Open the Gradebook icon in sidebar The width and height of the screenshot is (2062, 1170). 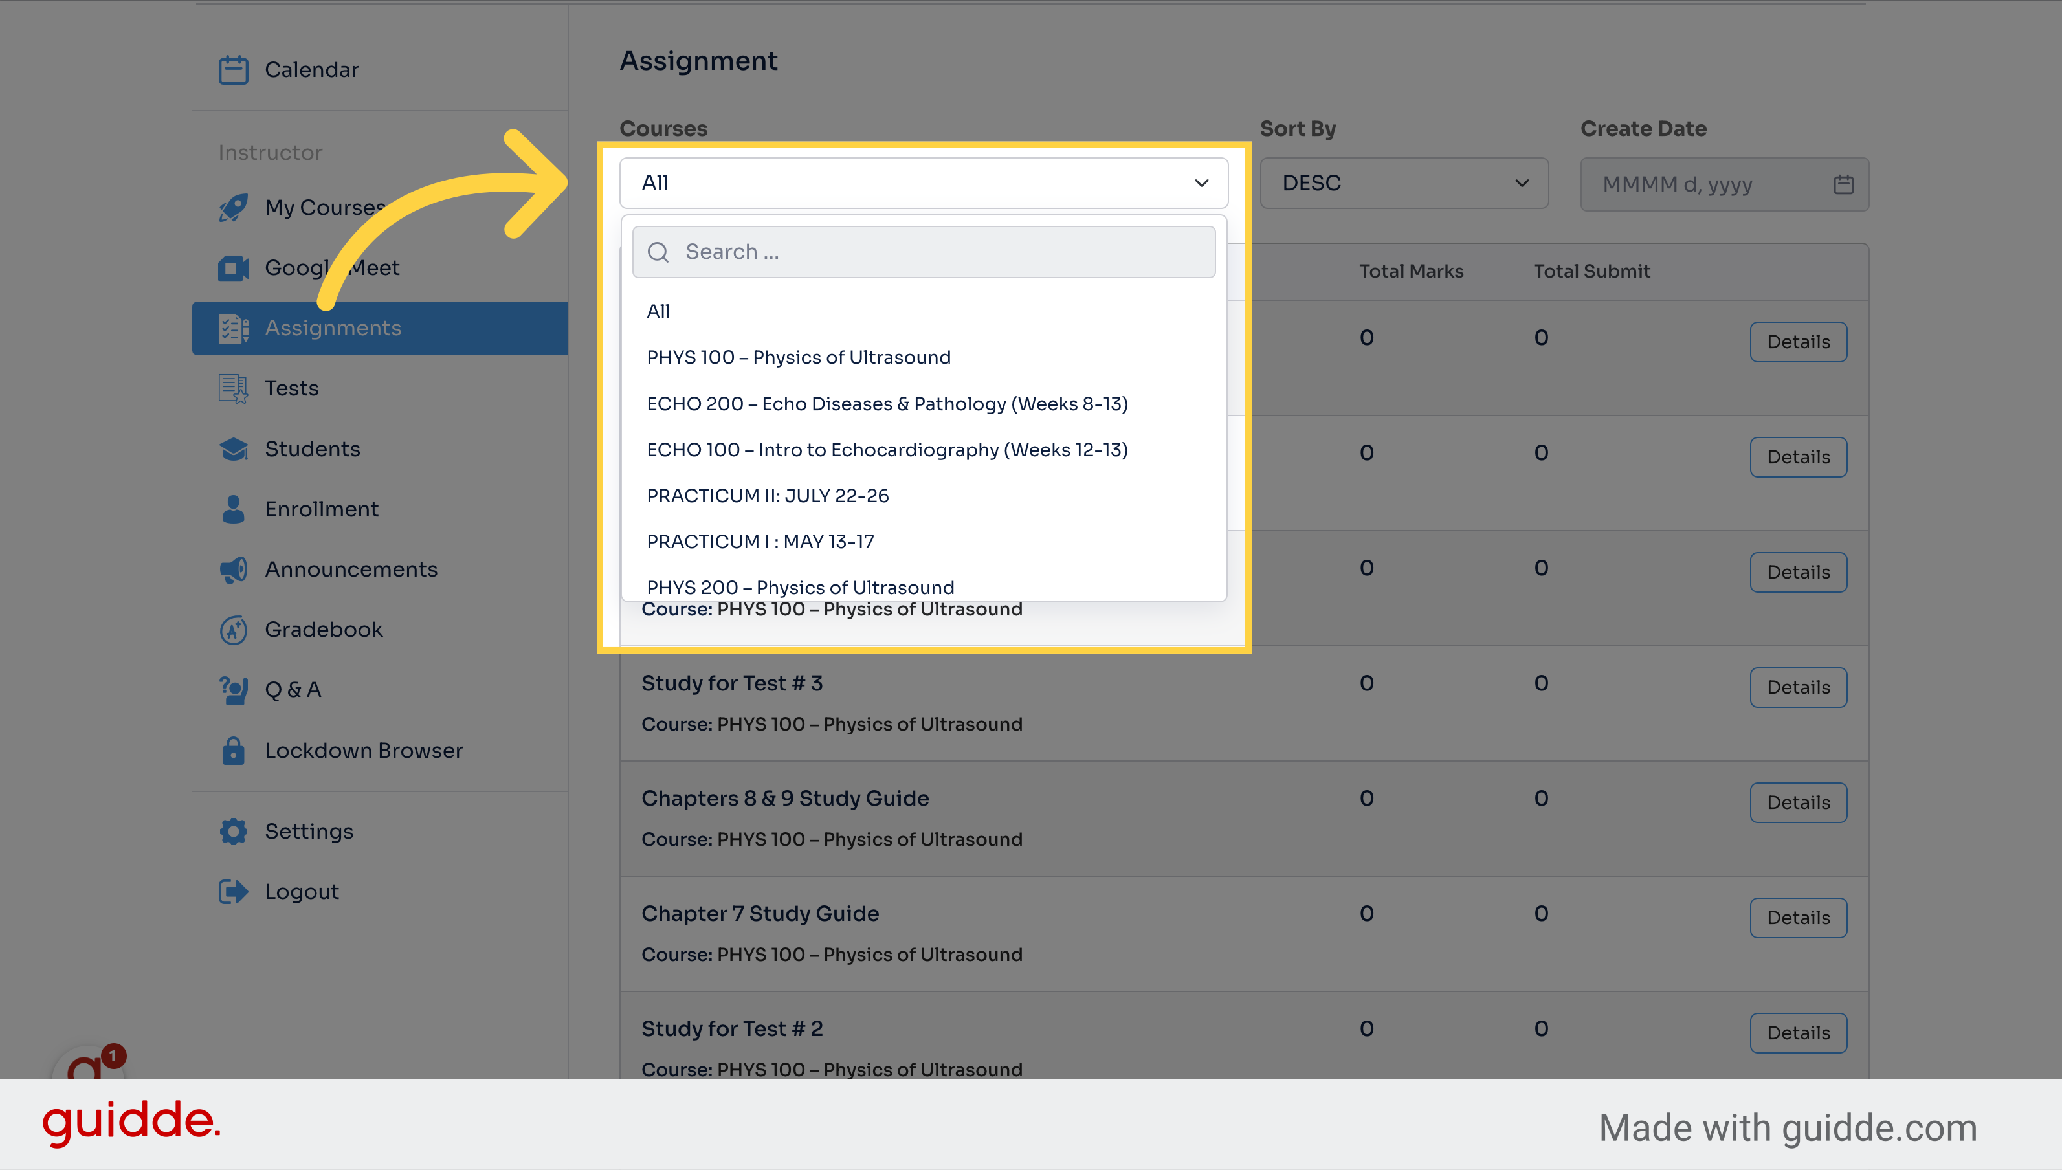click(232, 629)
